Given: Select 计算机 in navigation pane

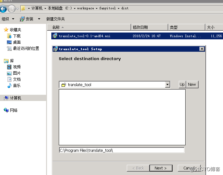Looking at the screenshot, I should tap(15, 98).
